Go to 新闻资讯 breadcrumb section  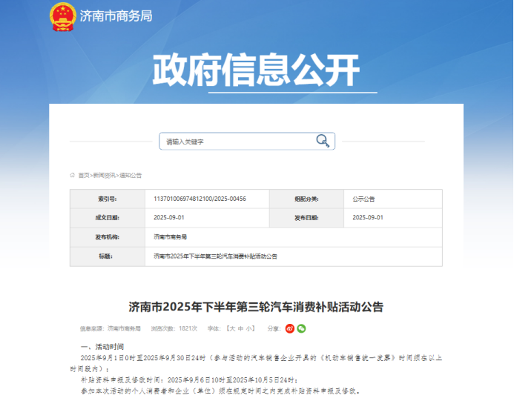104,175
